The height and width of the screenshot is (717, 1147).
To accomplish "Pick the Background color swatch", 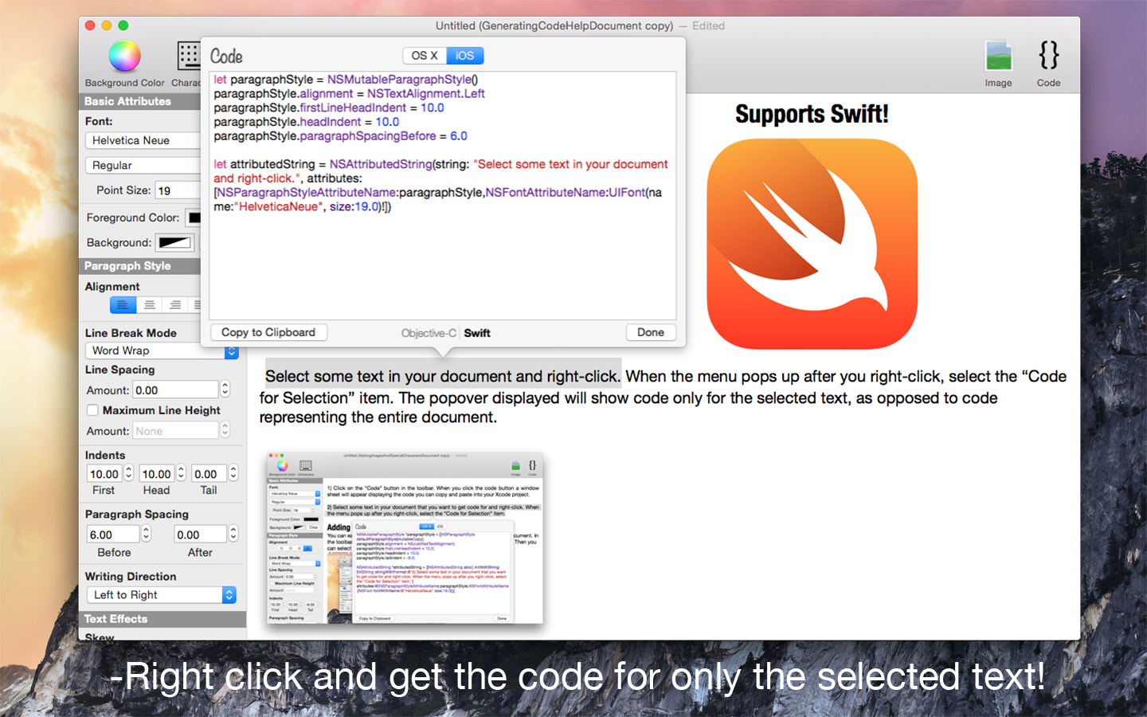I will [x=174, y=243].
